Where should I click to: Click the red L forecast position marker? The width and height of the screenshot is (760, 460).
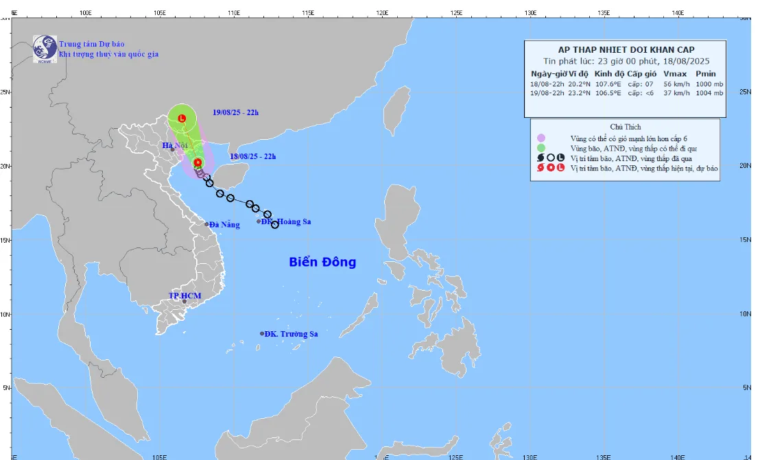pos(182,119)
